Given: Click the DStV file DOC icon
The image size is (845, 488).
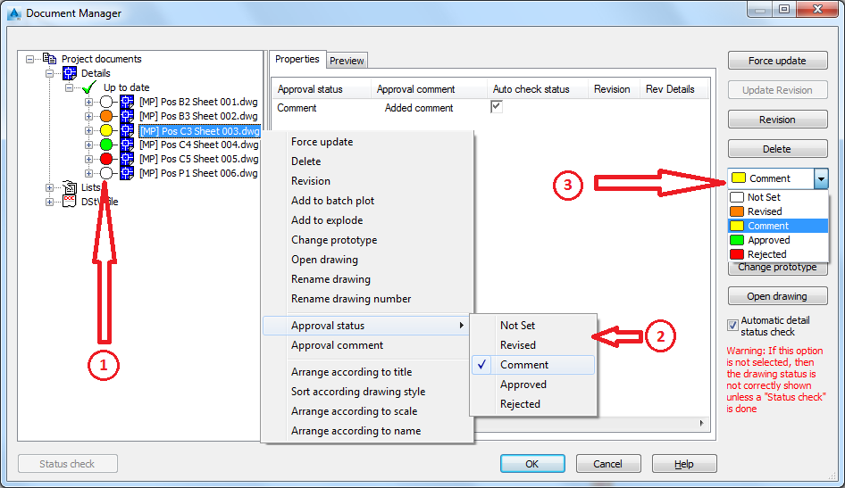Looking at the screenshot, I should pos(70,202).
